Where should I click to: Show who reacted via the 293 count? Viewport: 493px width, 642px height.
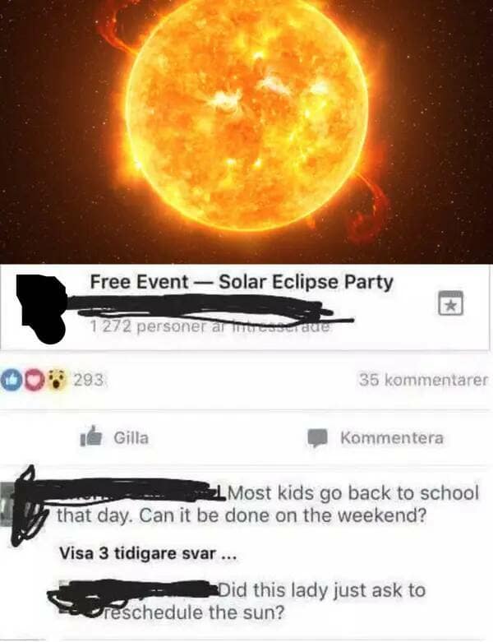[x=89, y=380]
